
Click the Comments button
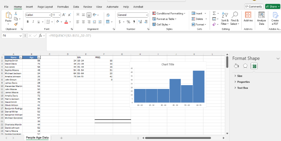(x=253, y=7)
